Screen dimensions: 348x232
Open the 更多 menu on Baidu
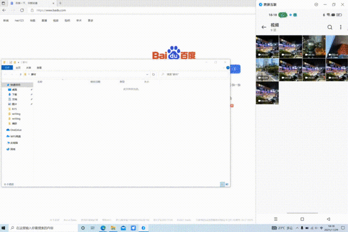[x=91, y=20]
